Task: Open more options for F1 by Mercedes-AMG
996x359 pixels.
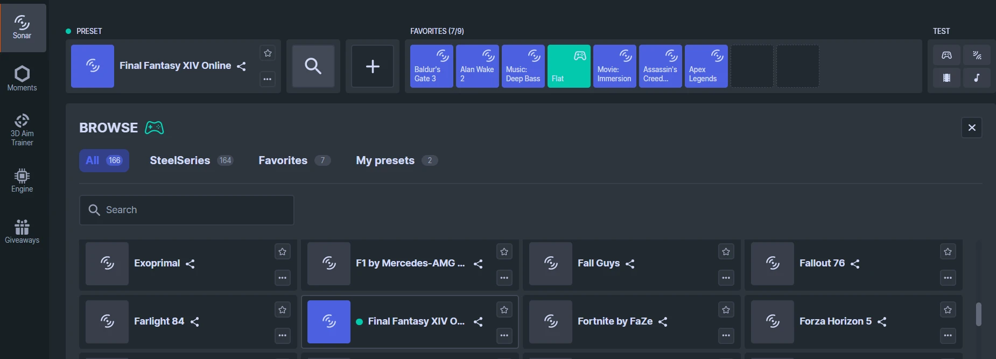Action: [x=504, y=278]
